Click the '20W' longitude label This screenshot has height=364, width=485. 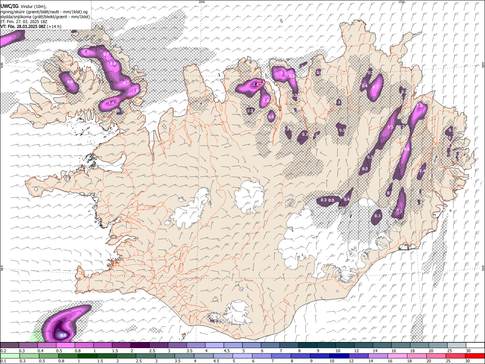202,2
